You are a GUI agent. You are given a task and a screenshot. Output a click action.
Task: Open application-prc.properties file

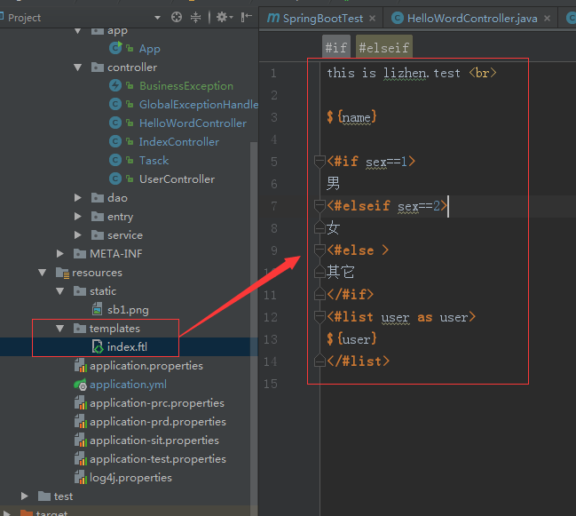point(157,403)
